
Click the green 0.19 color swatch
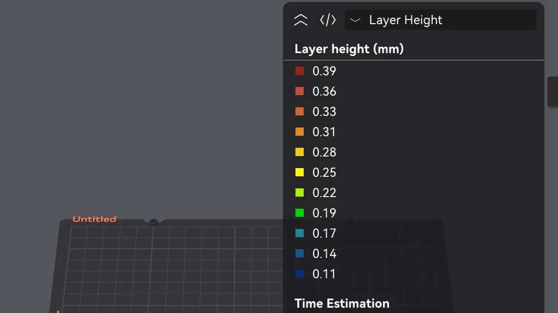tap(300, 213)
